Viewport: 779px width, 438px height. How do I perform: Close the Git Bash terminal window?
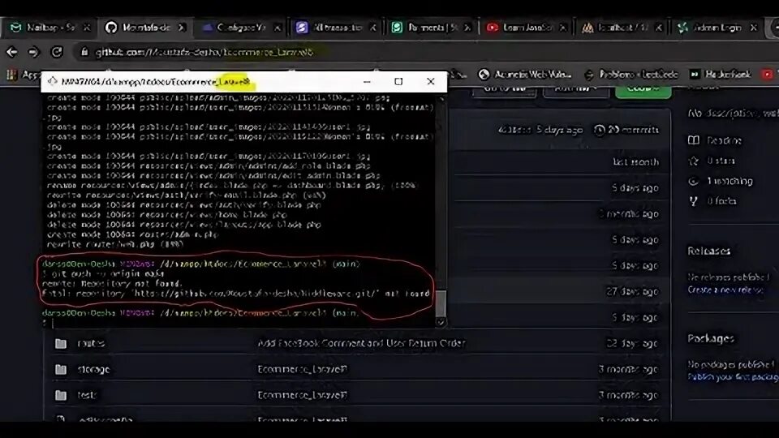tap(431, 81)
